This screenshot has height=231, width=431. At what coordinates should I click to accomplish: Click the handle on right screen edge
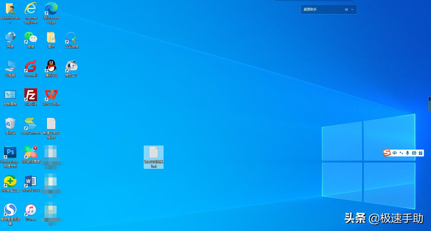coord(429,104)
